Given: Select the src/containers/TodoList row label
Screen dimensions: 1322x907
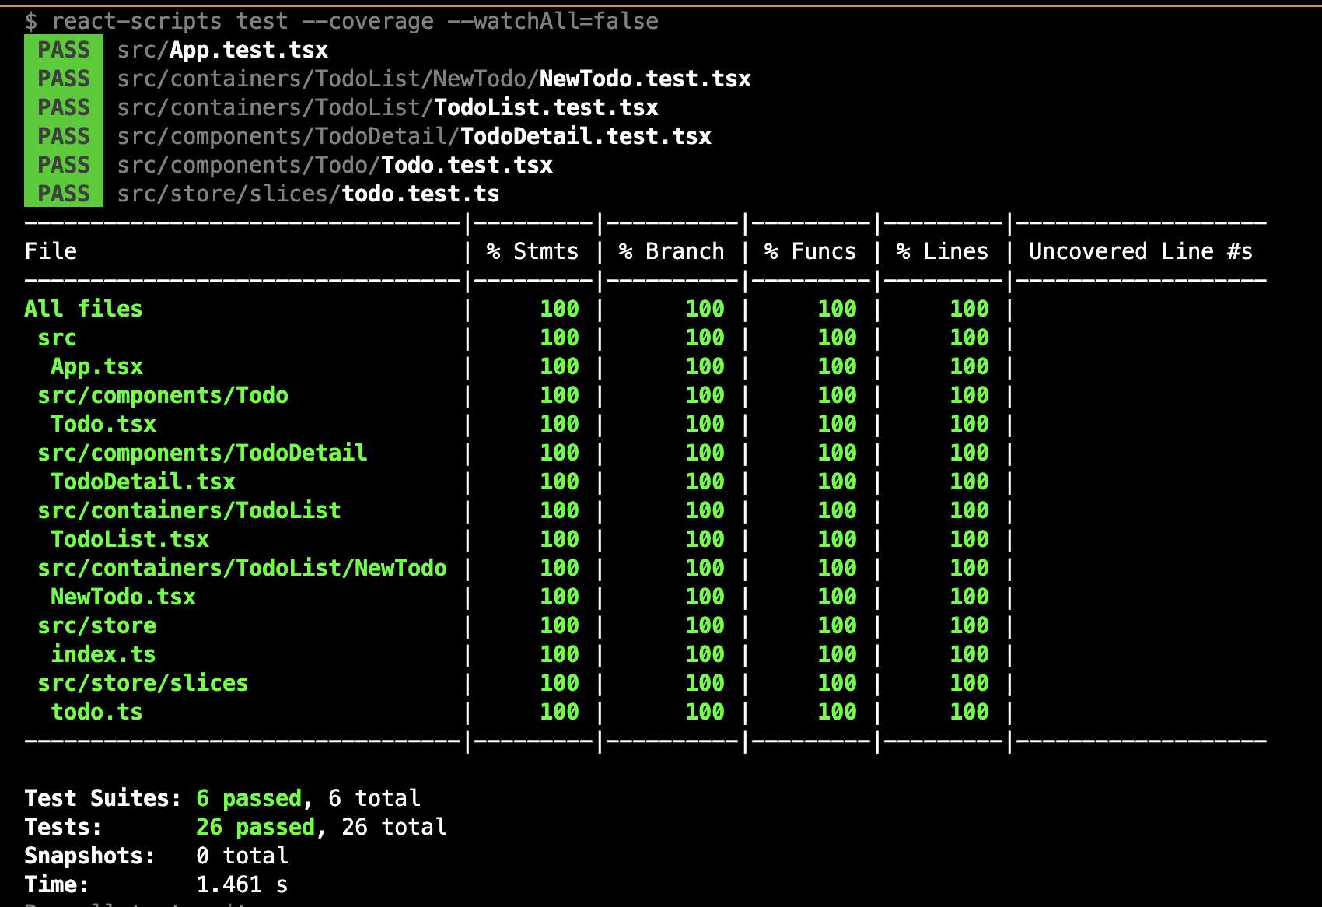Looking at the screenshot, I should 189,510.
